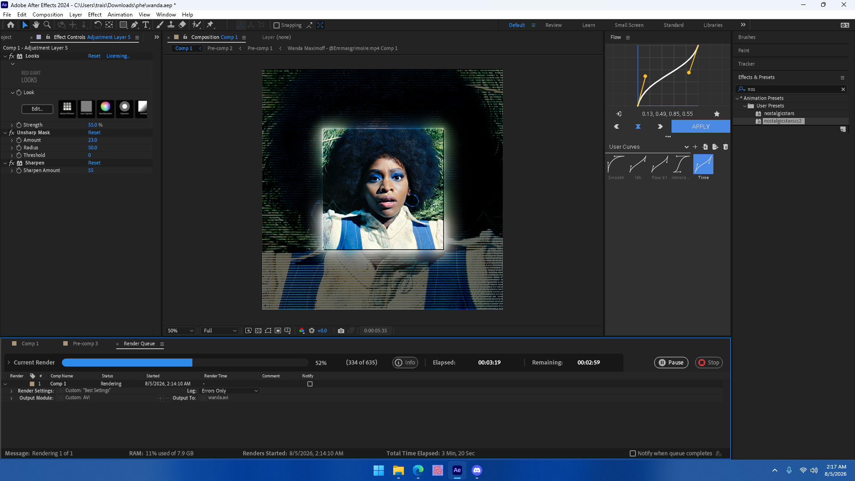Click the snapshot camera icon

pos(341,330)
